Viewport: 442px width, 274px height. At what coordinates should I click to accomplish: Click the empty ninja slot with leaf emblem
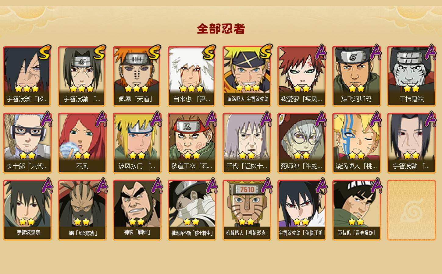point(411,210)
